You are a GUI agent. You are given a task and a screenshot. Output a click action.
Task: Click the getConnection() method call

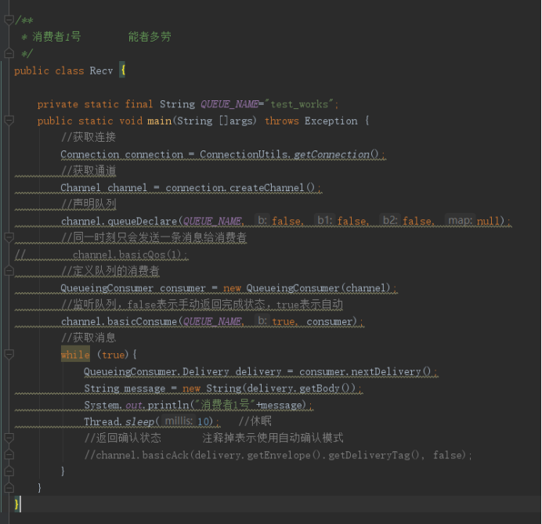[x=336, y=154]
